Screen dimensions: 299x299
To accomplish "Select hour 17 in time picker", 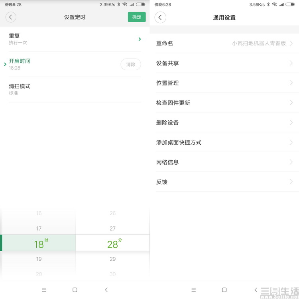I will coord(39,228).
